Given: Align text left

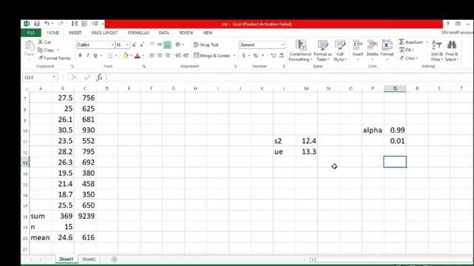Looking at the screenshot, I should tap(152, 55).
